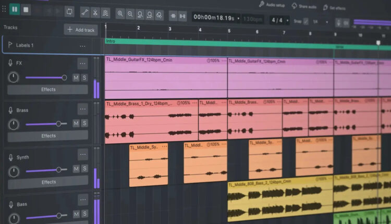The image size is (391, 224).
Task: Open the Synth track three-dot menu
Action: (83, 155)
